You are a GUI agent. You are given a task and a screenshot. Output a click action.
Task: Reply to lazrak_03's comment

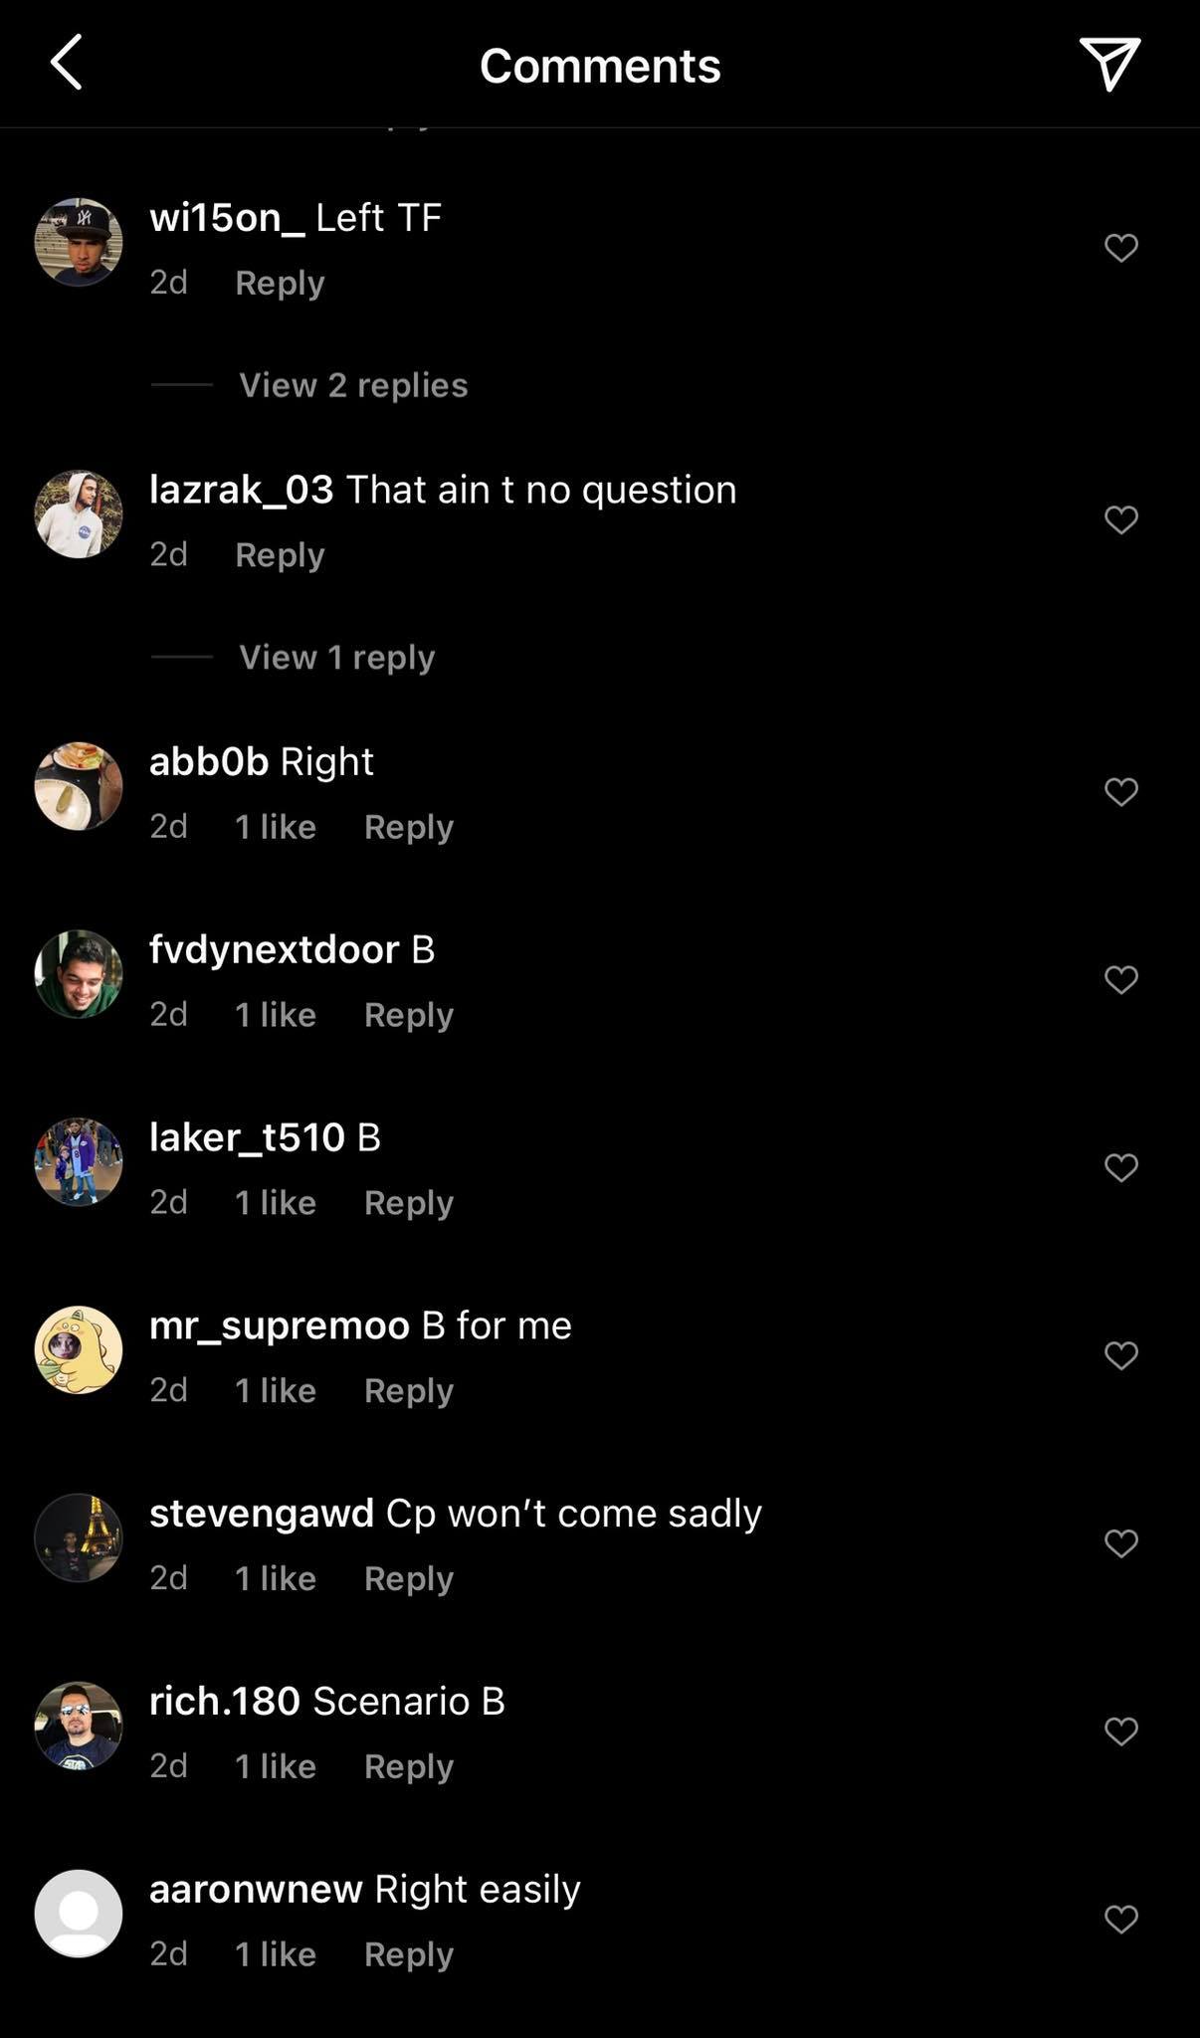(x=279, y=554)
